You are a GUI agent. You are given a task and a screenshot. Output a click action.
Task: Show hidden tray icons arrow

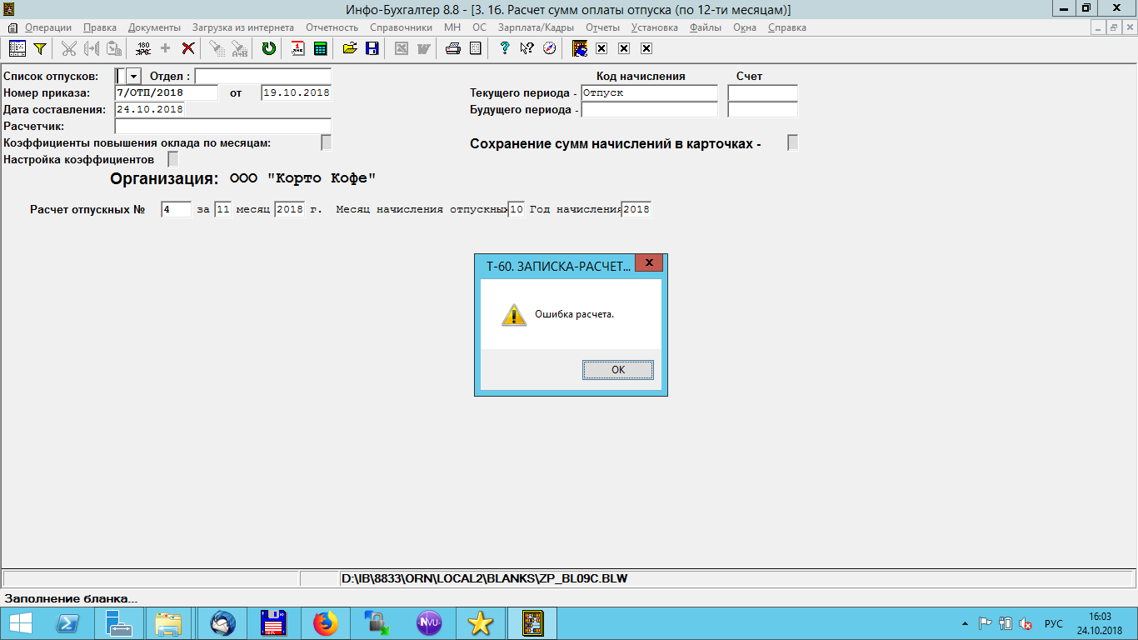pos(965,623)
